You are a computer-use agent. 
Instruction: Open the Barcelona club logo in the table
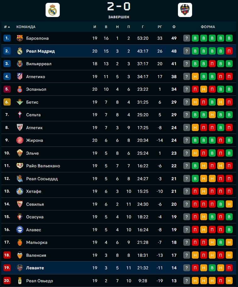coord(20,38)
